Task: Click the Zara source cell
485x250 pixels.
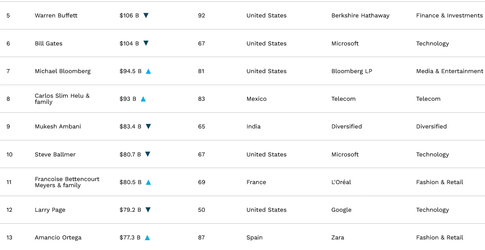Action: coord(337,237)
